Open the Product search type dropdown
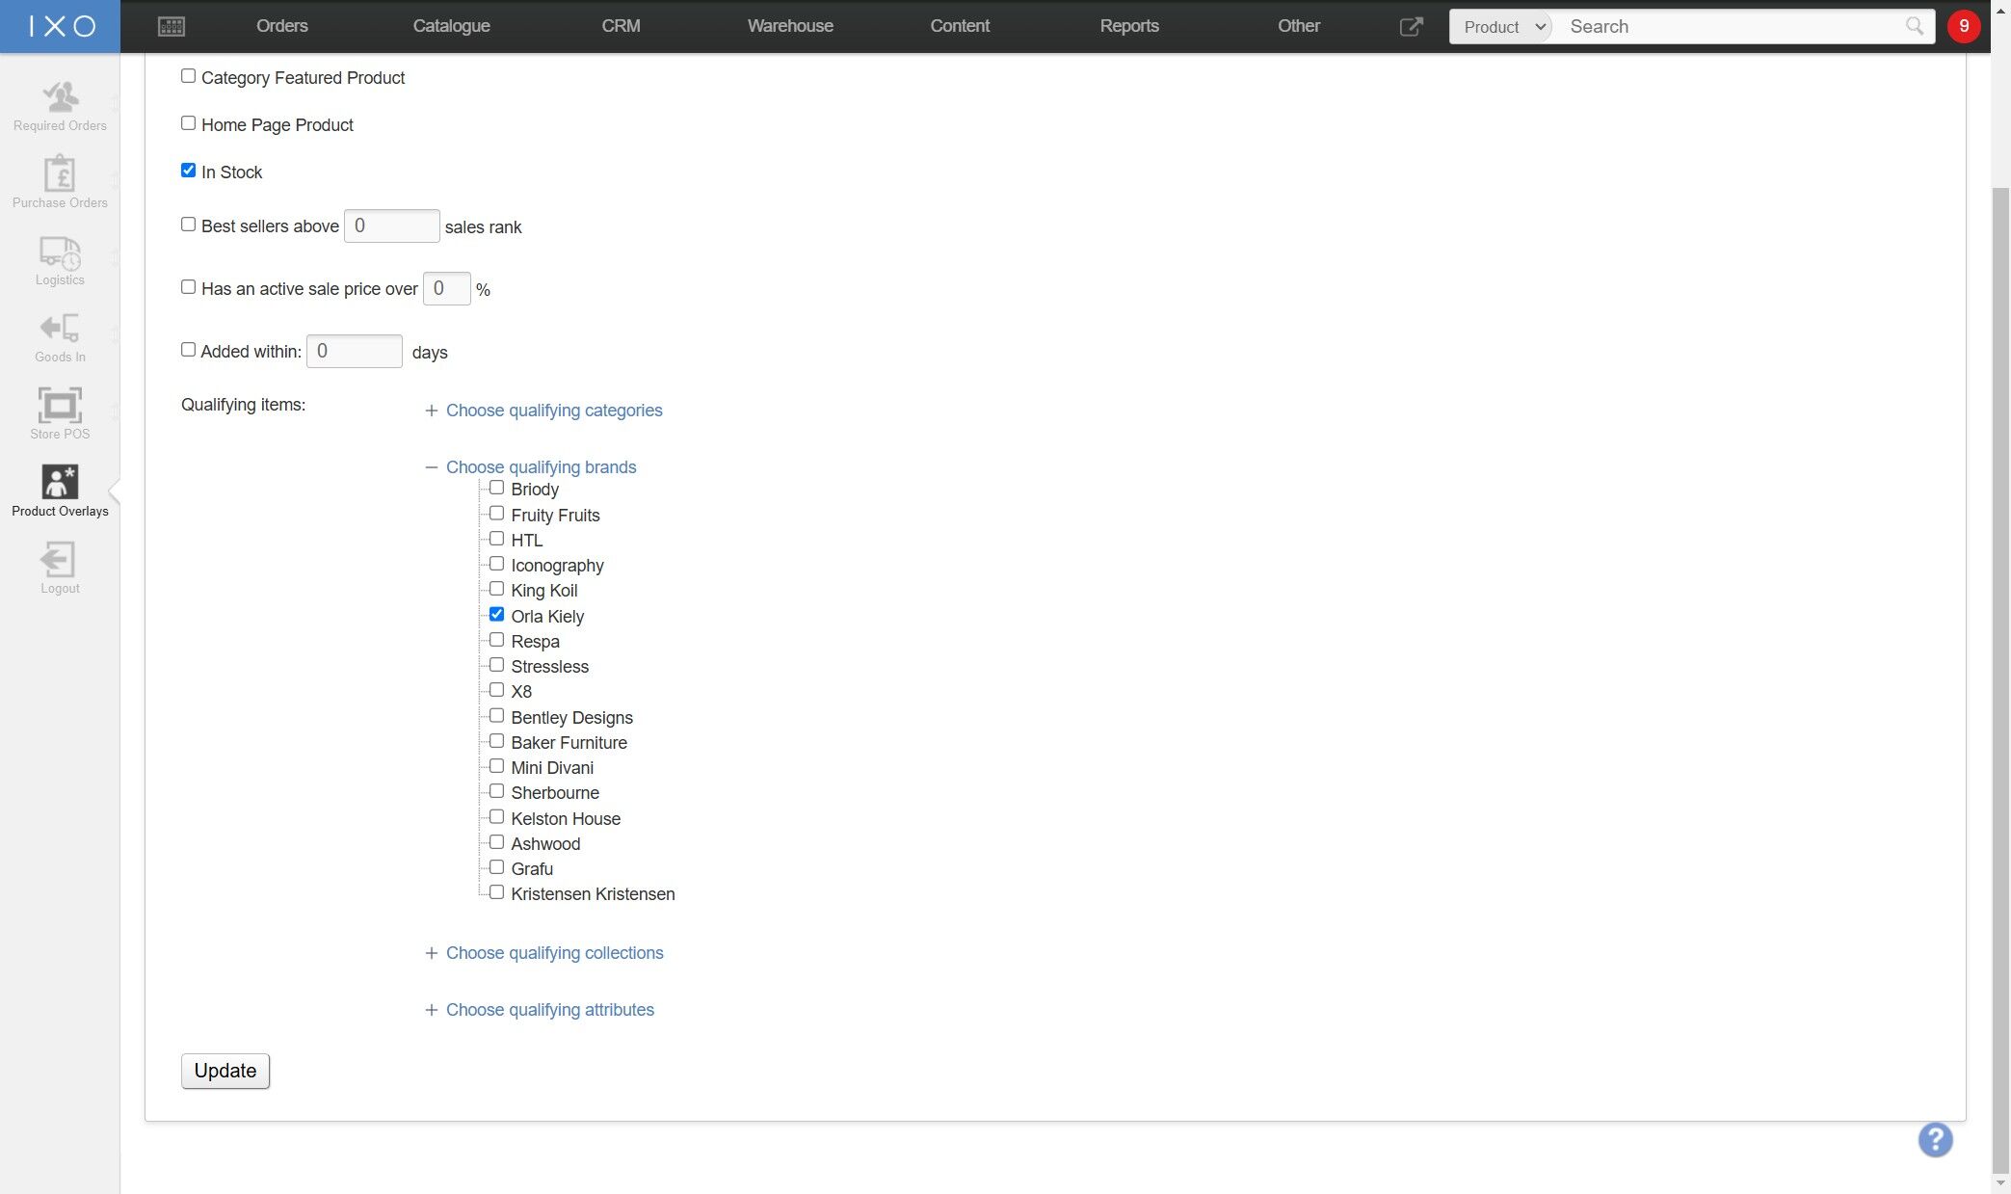Image resolution: width=2011 pixels, height=1194 pixels. point(1502,27)
